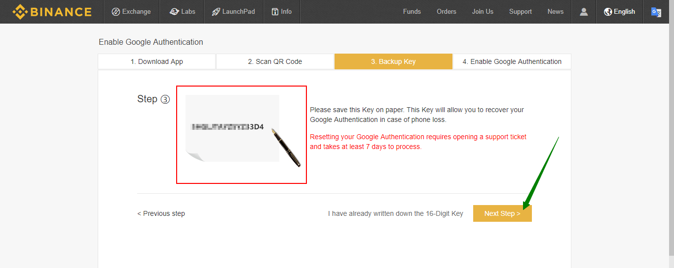Switch to the Download App step tab
This screenshot has width=674, height=268.
(157, 61)
